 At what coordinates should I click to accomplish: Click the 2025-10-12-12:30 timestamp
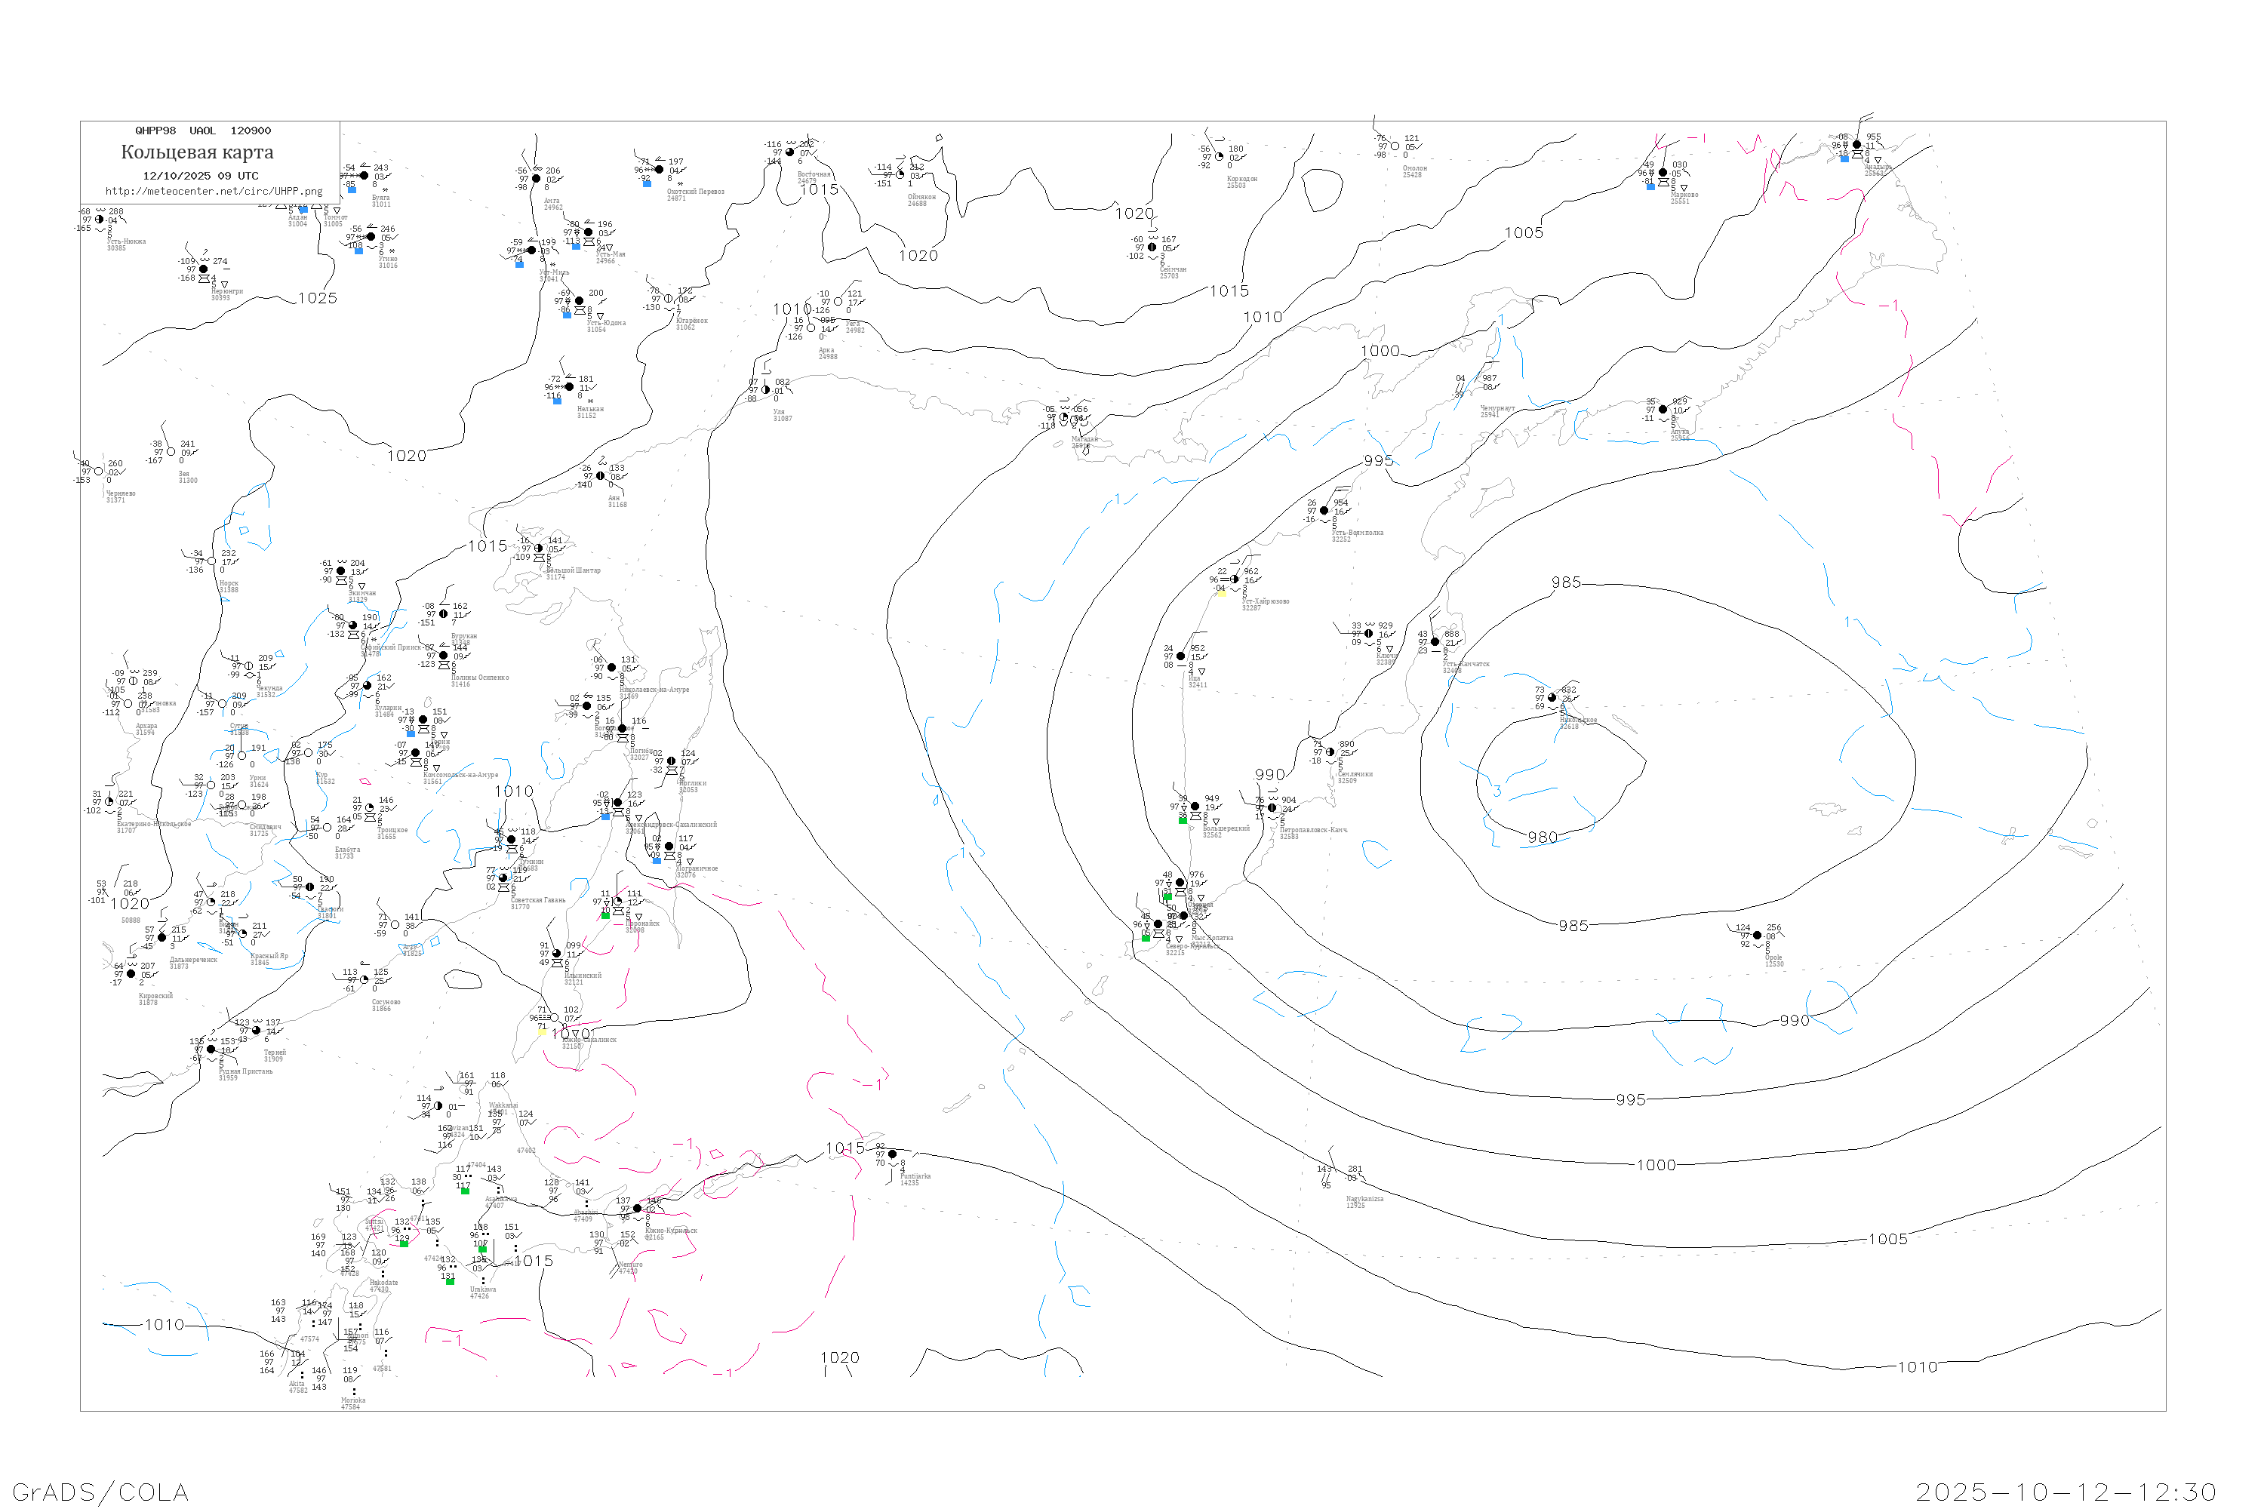click(x=2066, y=1492)
